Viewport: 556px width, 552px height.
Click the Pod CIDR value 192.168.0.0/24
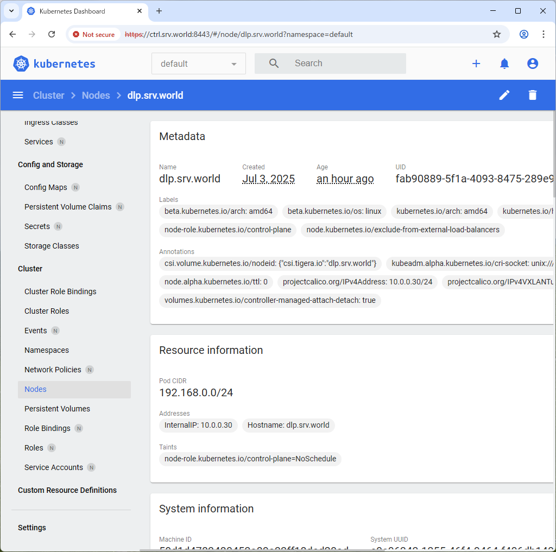(196, 392)
